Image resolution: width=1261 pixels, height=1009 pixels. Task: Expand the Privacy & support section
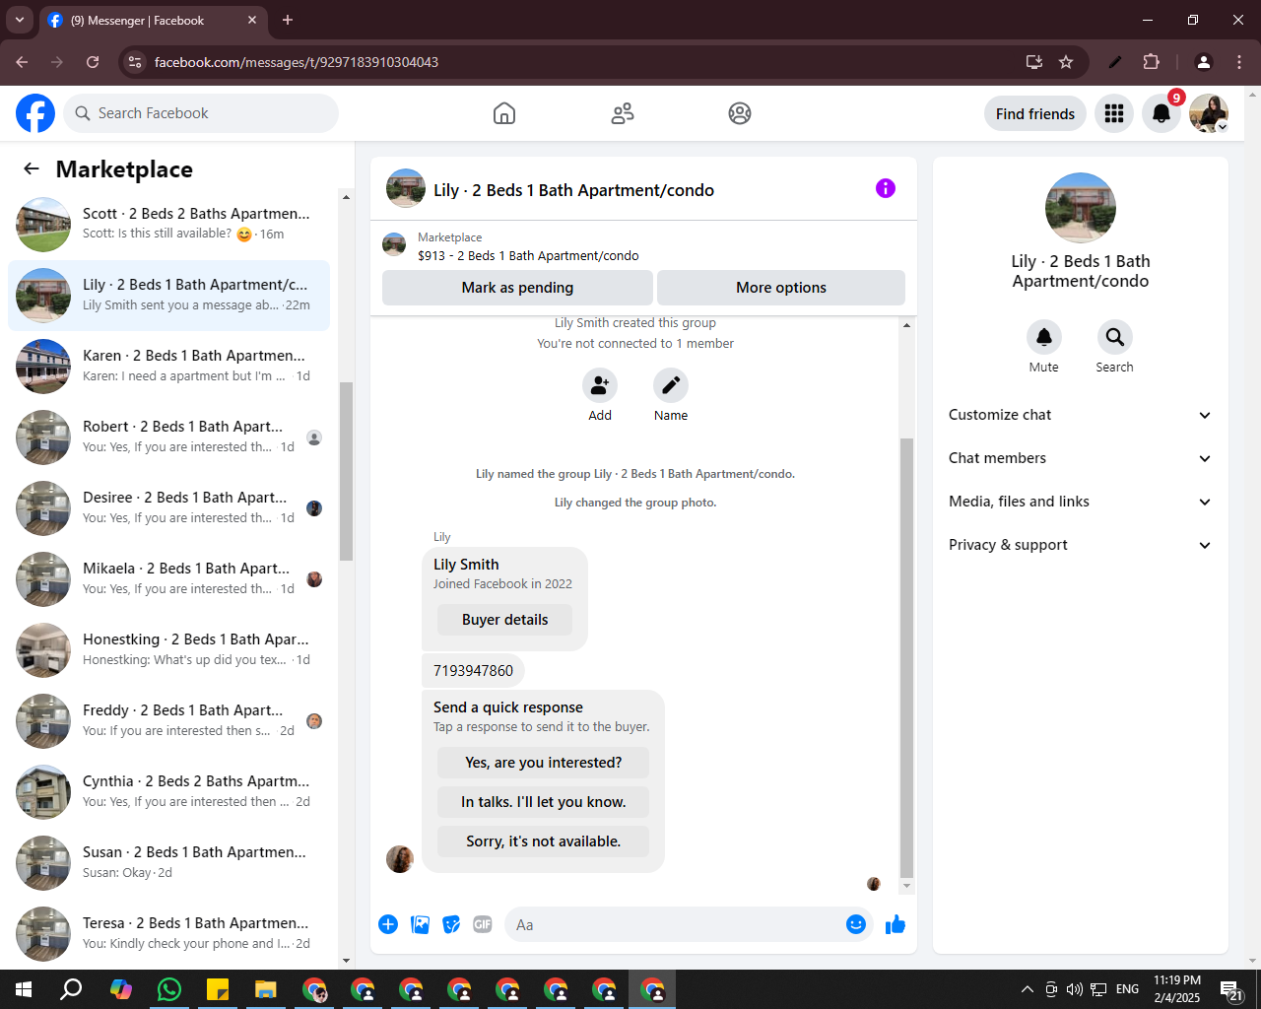tap(1080, 545)
